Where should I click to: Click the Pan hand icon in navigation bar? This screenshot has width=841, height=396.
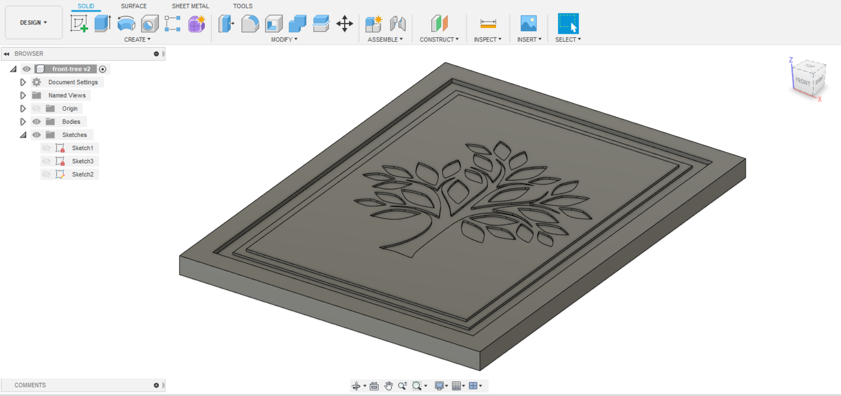click(x=388, y=386)
